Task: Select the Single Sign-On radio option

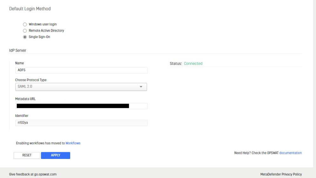Action: click(x=25, y=37)
